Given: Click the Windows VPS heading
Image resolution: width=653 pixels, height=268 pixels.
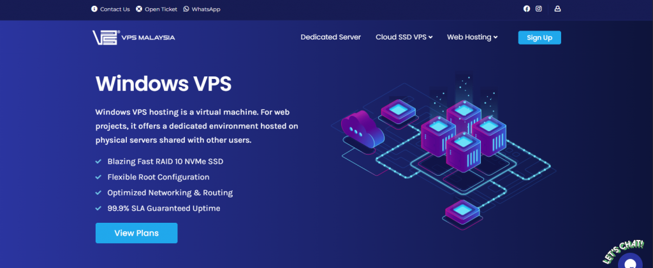Looking at the screenshot, I should [163, 83].
